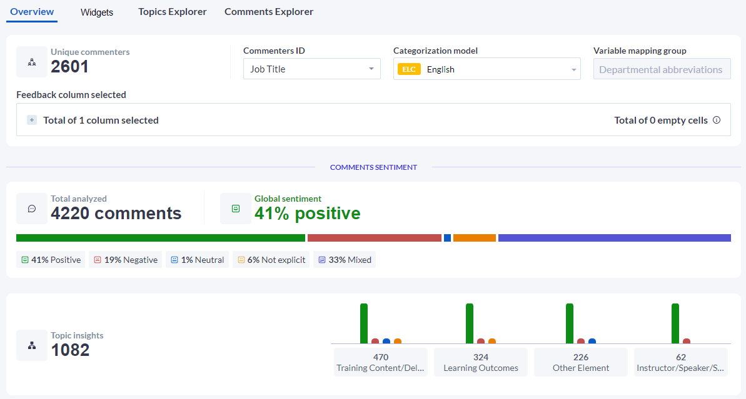Click the red negative sentiment bar segment
746x399 pixels.
pyautogui.click(x=375, y=238)
